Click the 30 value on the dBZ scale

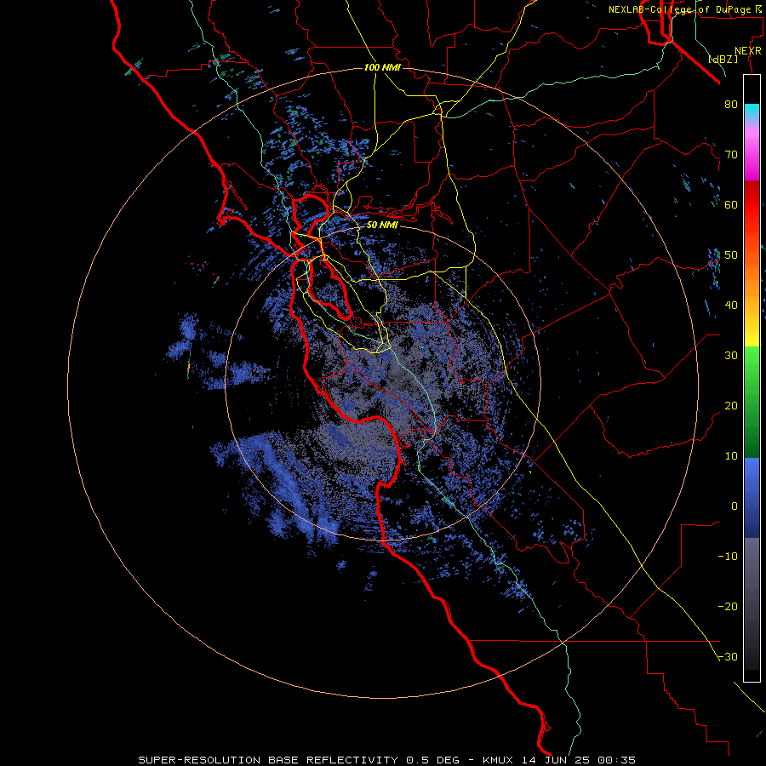tap(731, 356)
